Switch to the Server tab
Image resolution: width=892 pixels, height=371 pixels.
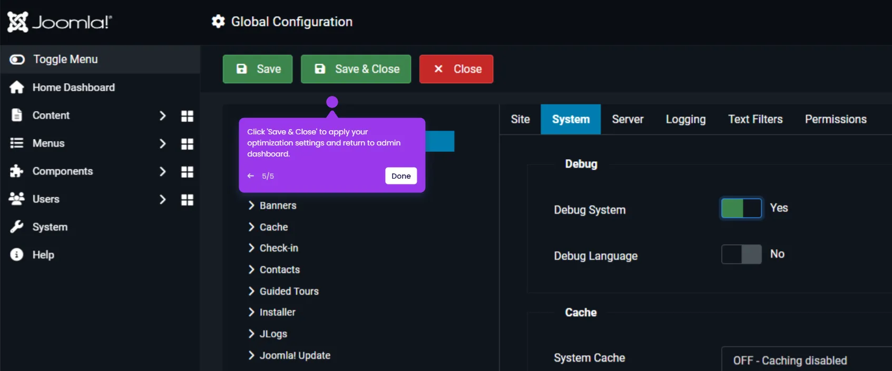628,119
